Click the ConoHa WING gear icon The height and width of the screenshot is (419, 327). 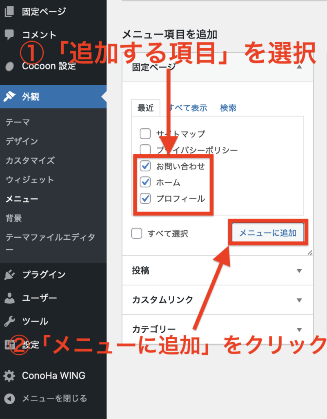click(9, 376)
